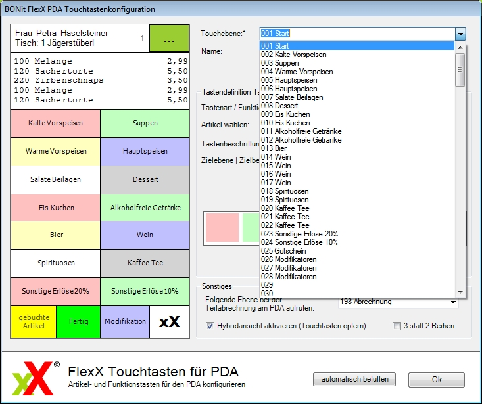This screenshot has height=404, width=482.
Task: Tap the yellow 'gebuchte Artikel' key
Action: tap(34, 322)
